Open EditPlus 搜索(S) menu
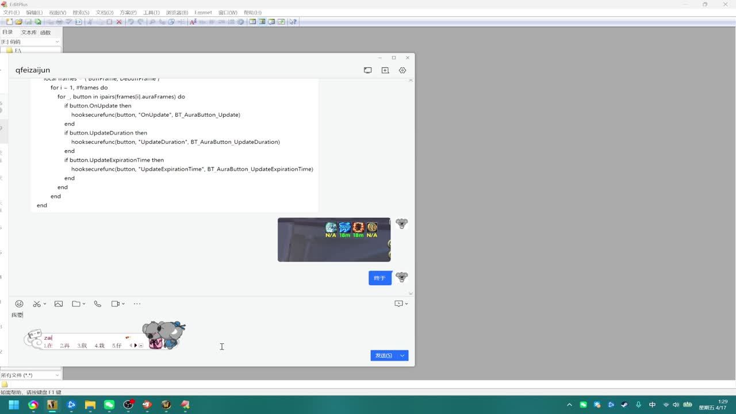This screenshot has height=414, width=736. pos(81,13)
